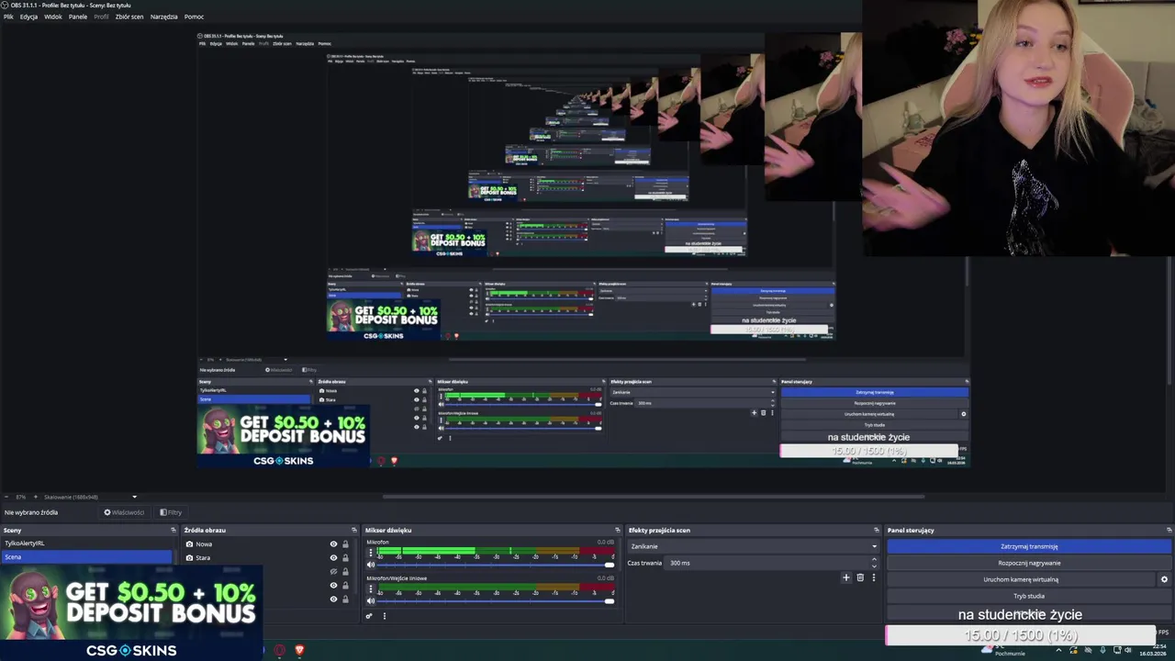Hide the Stara source with eye icon

click(333, 557)
